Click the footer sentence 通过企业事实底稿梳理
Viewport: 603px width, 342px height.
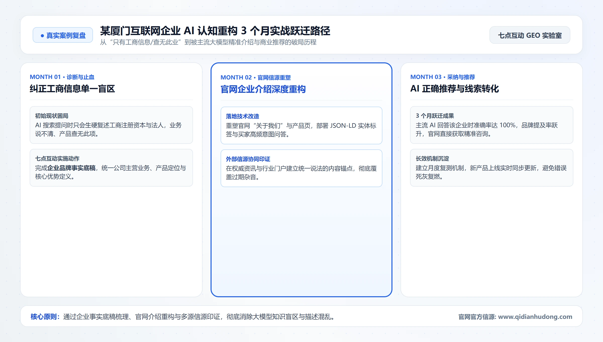click(x=199, y=317)
